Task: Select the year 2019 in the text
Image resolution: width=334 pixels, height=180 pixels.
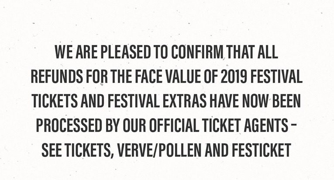Action: [x=234, y=77]
